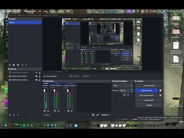Move scene down using the Scenes toolbar arrow

click(x=26, y=65)
